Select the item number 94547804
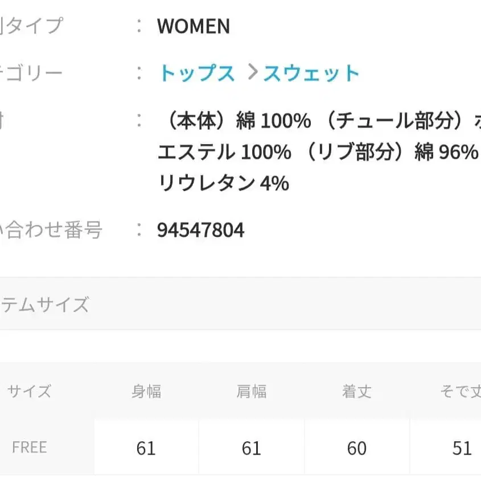This screenshot has height=481, width=481. (200, 230)
